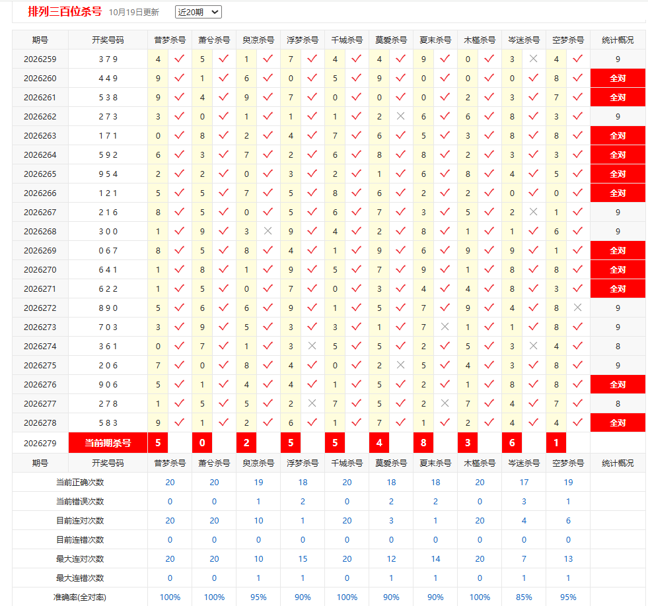
Task: Click the 全对 badge in row 2026266
Action: click(618, 193)
